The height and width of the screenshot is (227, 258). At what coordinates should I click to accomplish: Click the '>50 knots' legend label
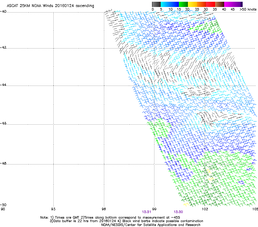(x=248, y=9)
